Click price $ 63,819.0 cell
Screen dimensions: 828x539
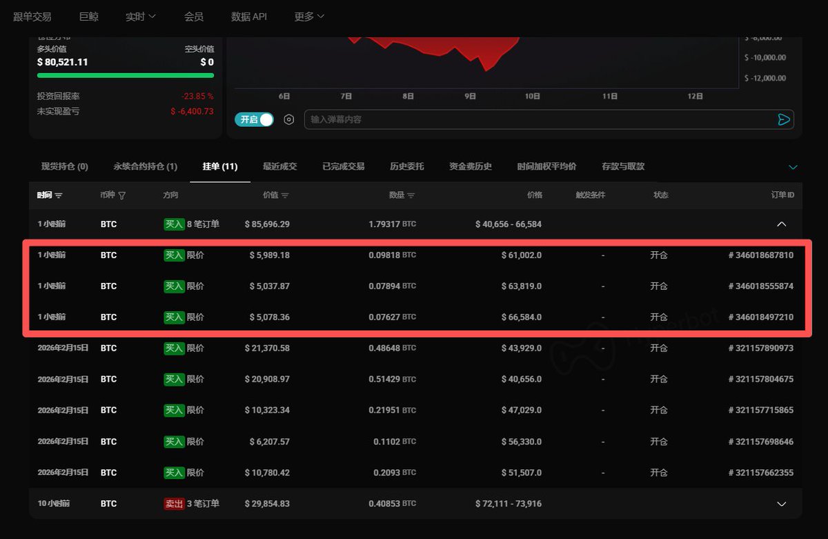tap(522, 286)
